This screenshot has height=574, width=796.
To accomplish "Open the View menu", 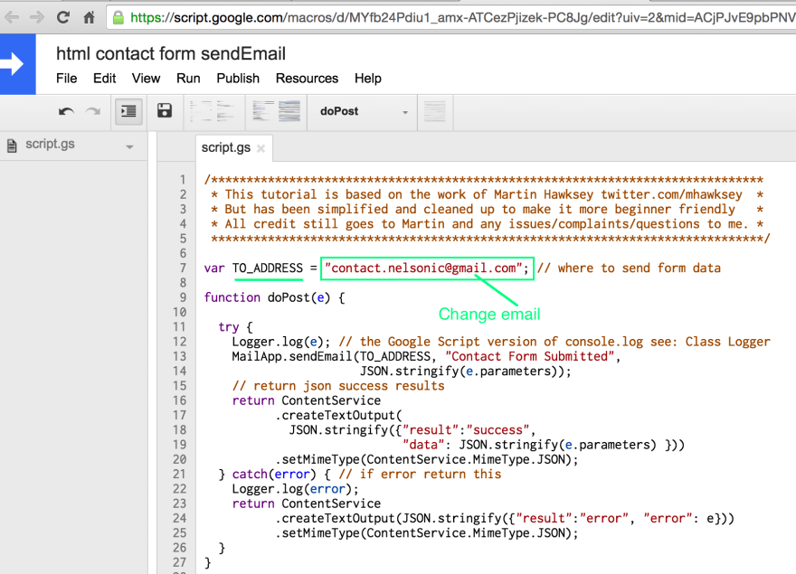I will pos(147,78).
